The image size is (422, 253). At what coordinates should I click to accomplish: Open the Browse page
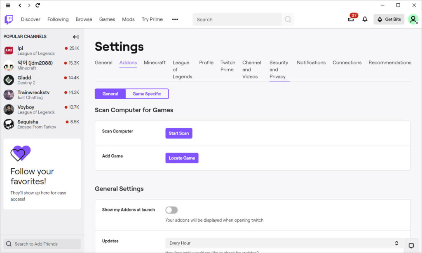[x=84, y=19]
